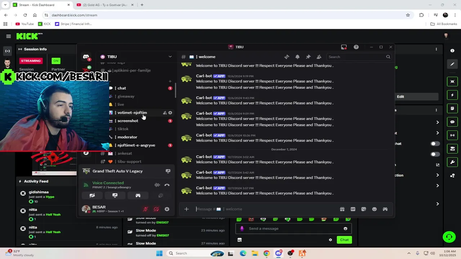
Task: Open Kick support headset bubble
Action: click(449, 237)
